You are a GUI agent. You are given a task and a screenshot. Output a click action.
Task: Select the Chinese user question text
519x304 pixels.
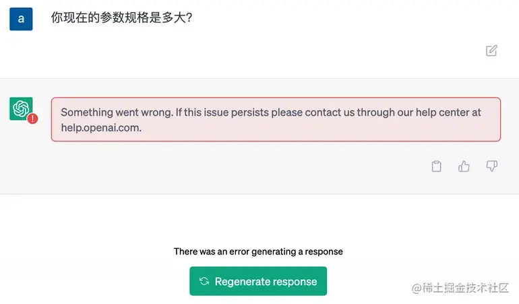pyautogui.click(x=121, y=17)
